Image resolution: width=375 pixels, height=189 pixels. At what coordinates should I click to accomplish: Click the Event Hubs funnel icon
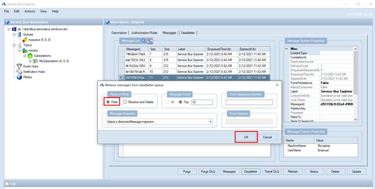[19, 66]
